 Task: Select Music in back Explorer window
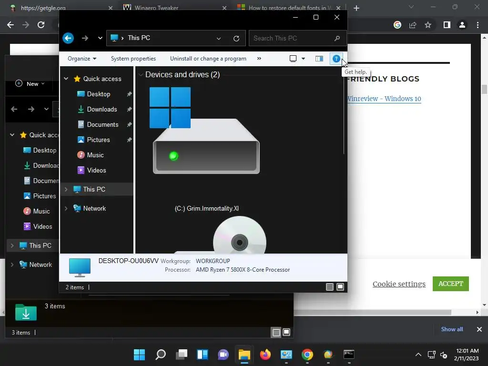point(37,211)
